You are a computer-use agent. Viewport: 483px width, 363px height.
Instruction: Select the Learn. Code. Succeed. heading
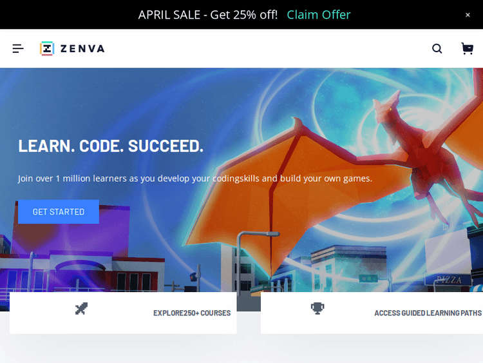pyautogui.click(x=111, y=146)
